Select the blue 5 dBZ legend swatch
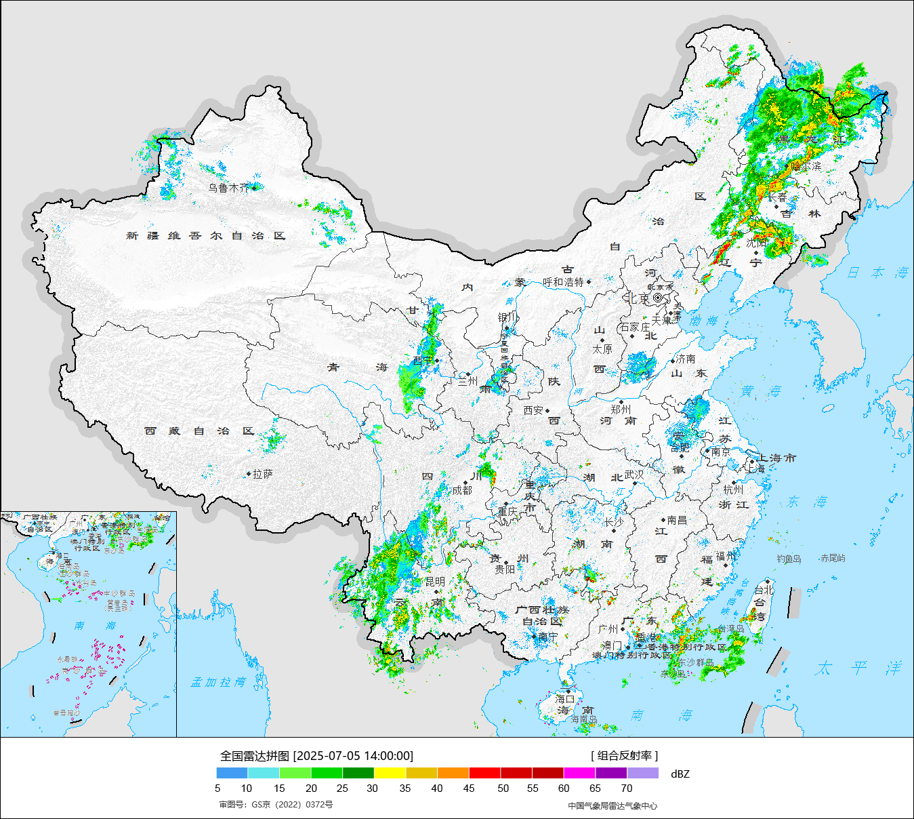This screenshot has width=914, height=819. (232, 773)
